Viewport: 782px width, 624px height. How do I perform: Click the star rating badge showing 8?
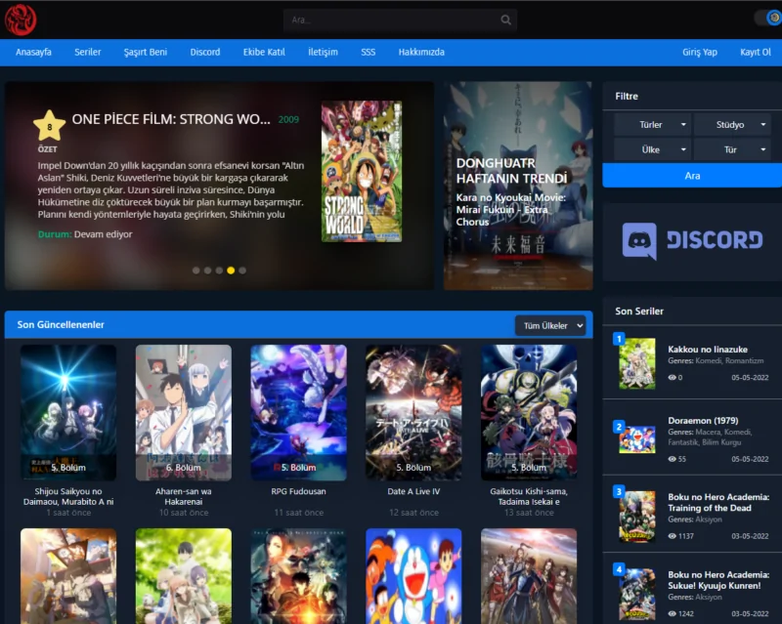pos(49,126)
